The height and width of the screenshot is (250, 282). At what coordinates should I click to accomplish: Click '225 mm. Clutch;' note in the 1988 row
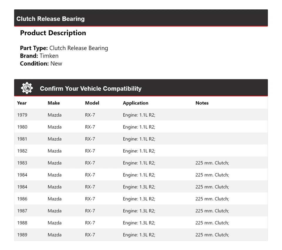point(212,223)
